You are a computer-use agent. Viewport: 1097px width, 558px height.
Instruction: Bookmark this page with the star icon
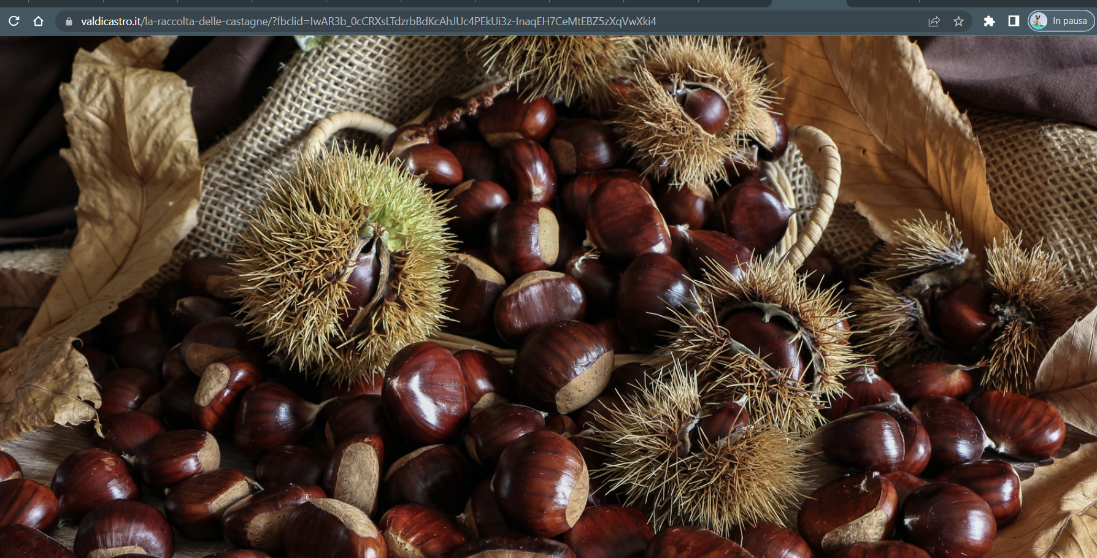coord(958,21)
